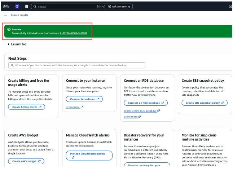233x171 pixels.
Task: Expand the Launch log section
Action: tap(17, 44)
